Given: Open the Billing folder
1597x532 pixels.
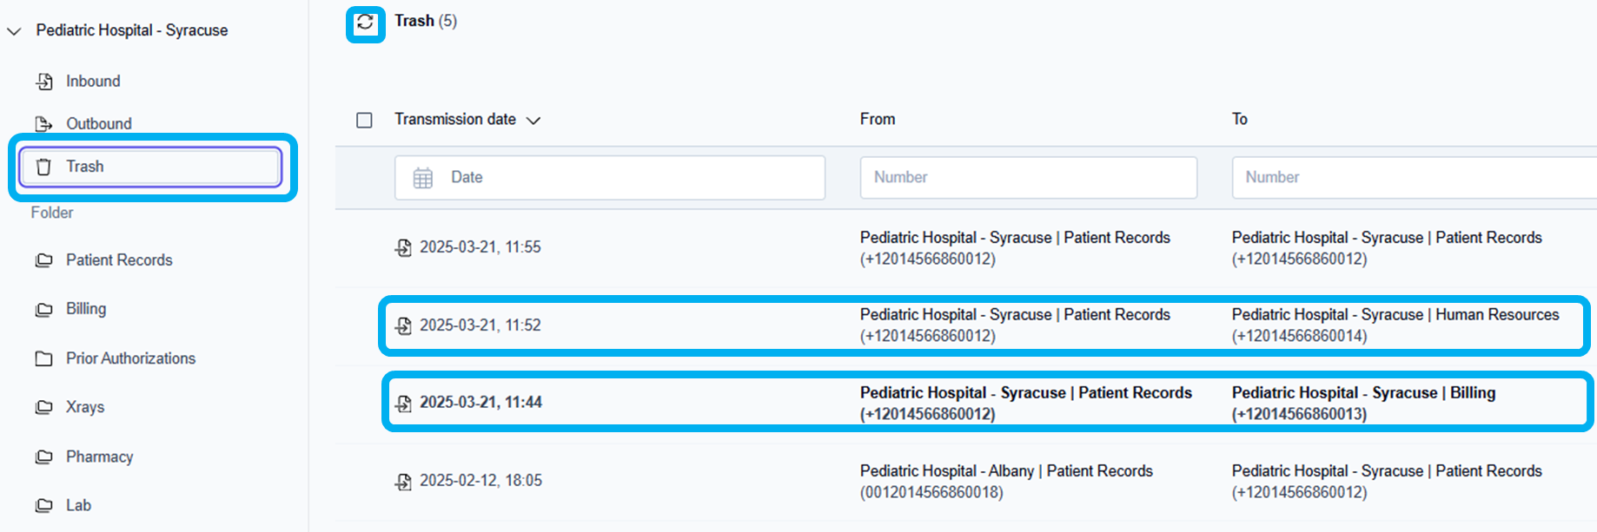Looking at the screenshot, I should coord(86,309).
